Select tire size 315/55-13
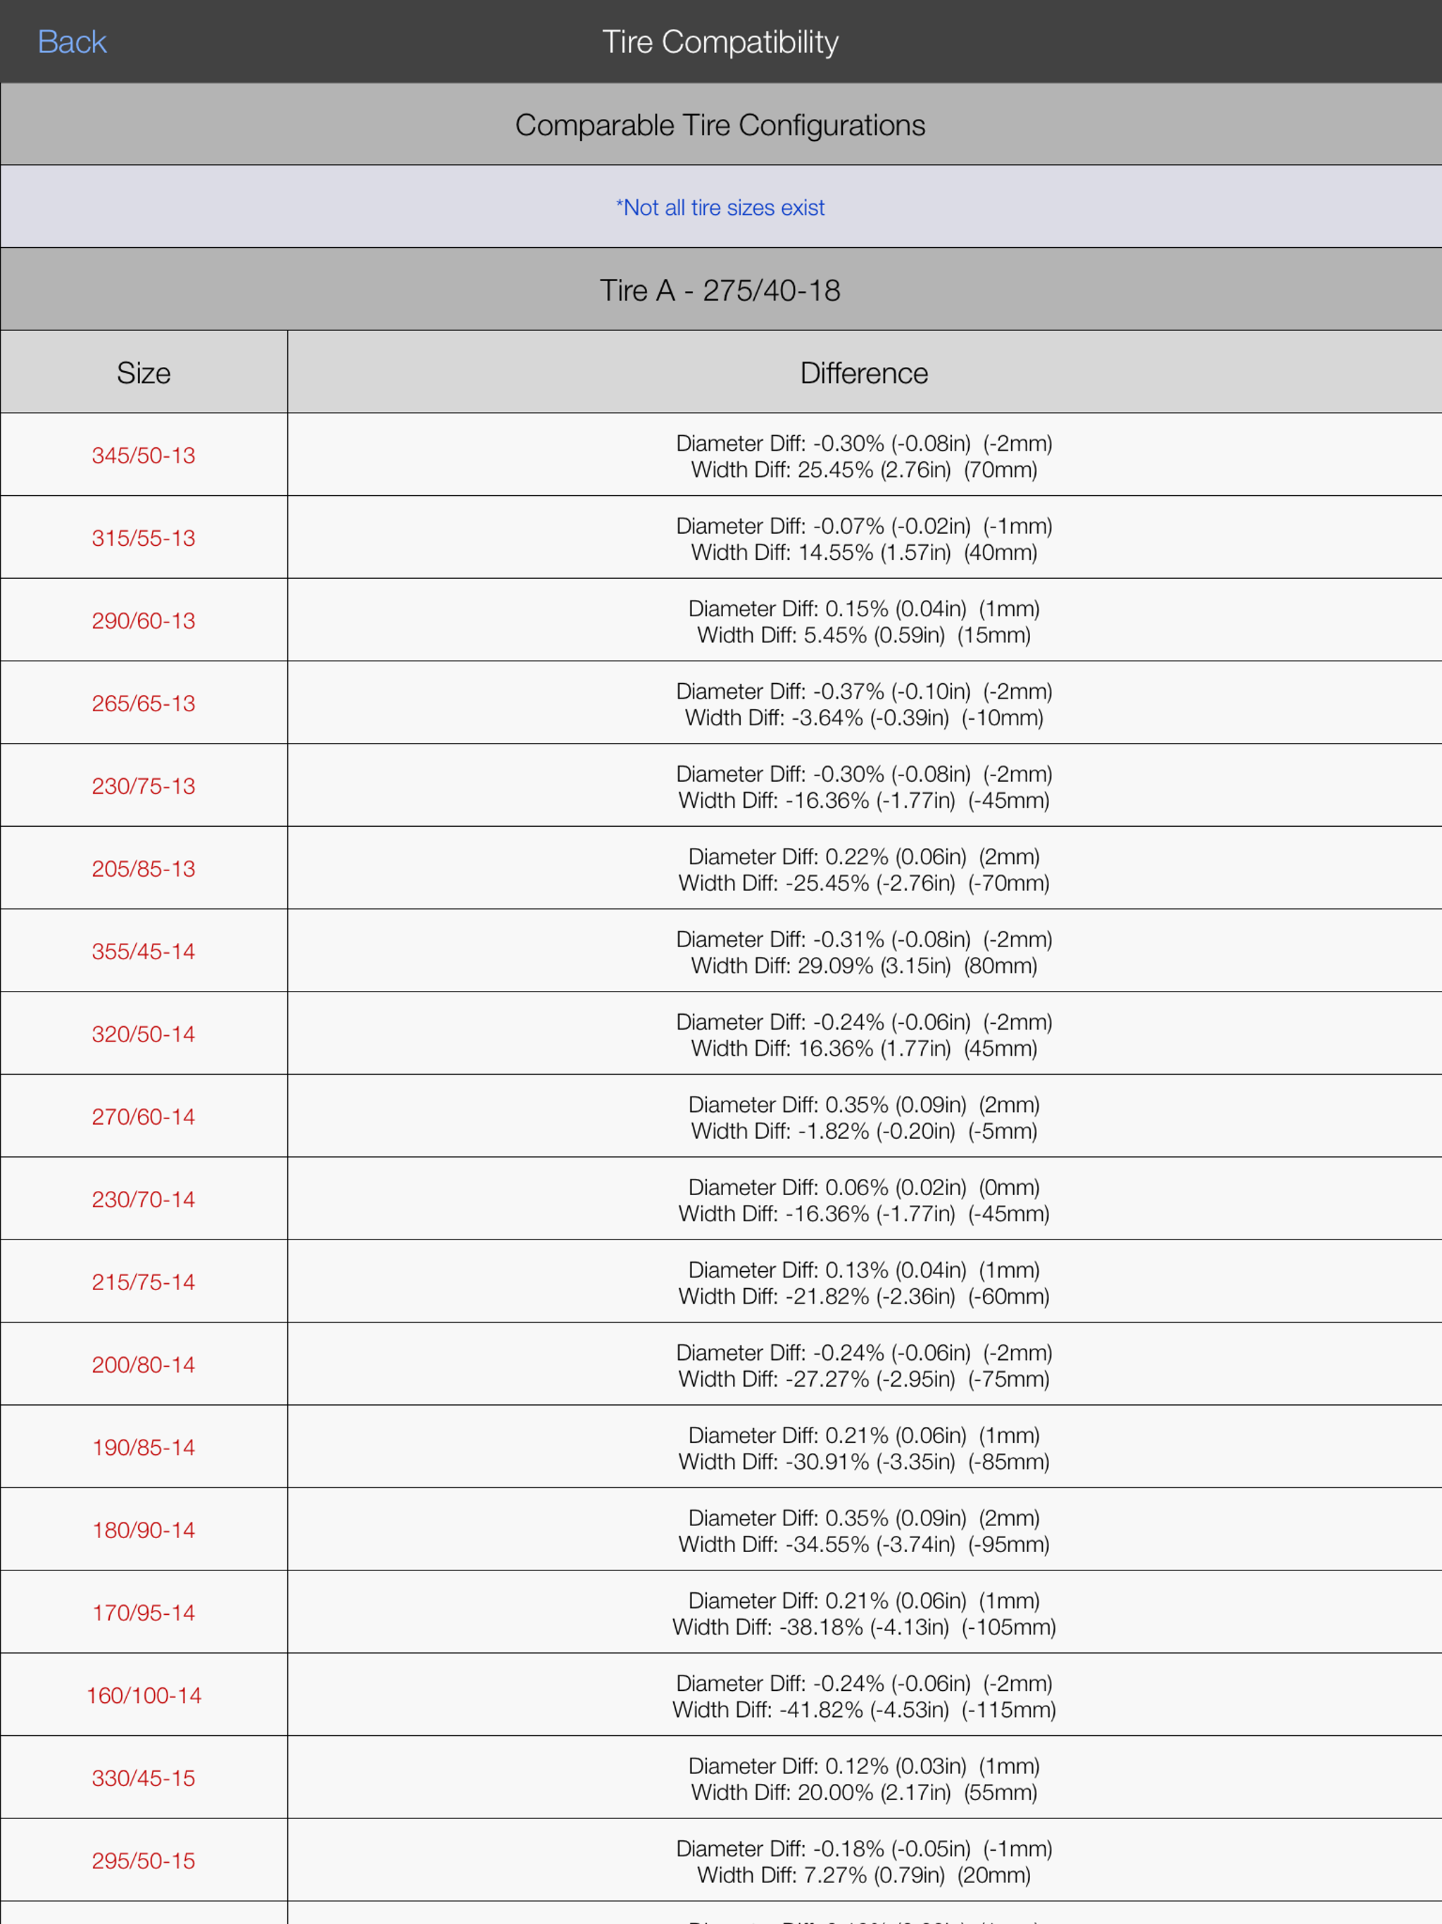Image resolution: width=1442 pixels, height=1924 pixels. 144,537
